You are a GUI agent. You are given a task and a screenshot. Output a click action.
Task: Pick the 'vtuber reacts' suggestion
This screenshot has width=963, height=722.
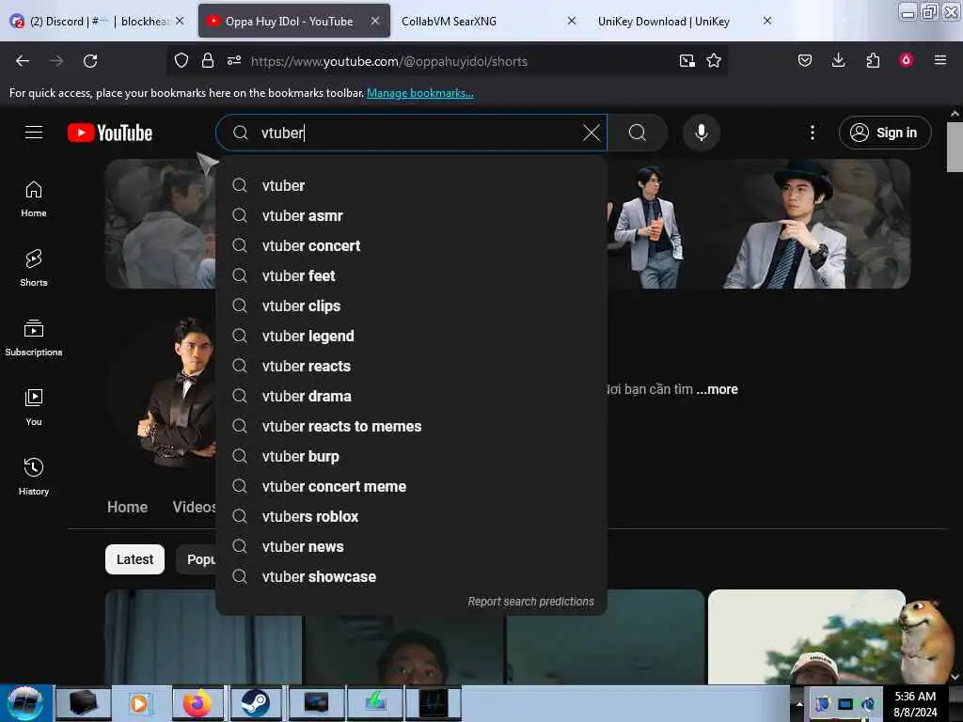pyautogui.click(x=412, y=366)
